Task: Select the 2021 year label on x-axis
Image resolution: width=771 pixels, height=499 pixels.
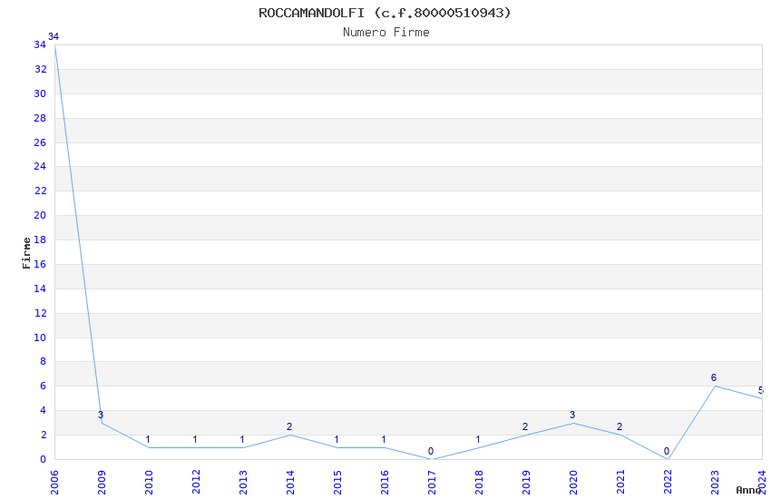Action: coord(621,483)
